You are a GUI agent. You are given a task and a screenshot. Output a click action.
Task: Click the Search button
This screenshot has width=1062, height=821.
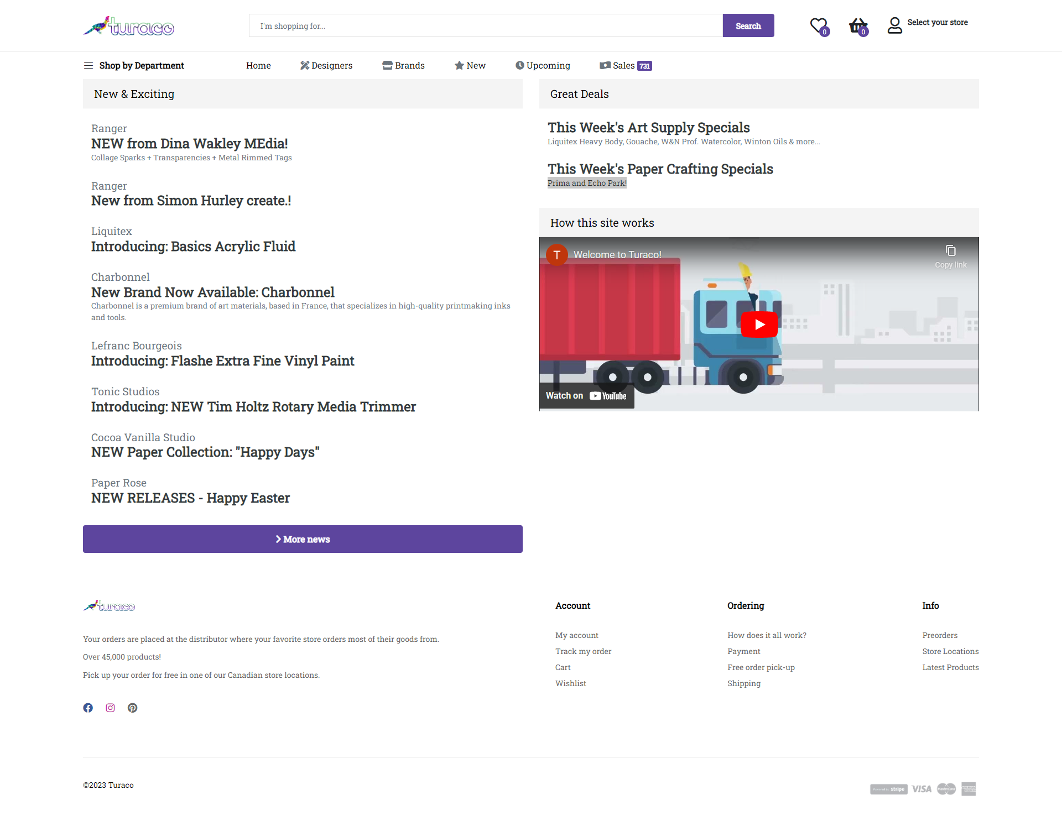748,25
